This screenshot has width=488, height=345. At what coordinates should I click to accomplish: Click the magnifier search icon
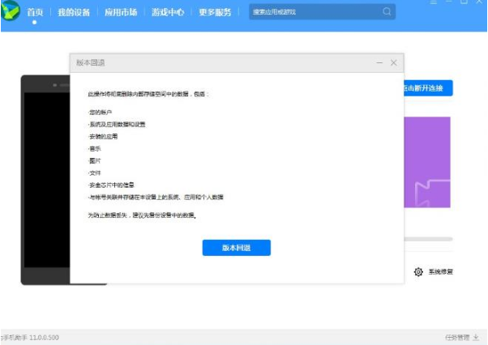coord(387,12)
